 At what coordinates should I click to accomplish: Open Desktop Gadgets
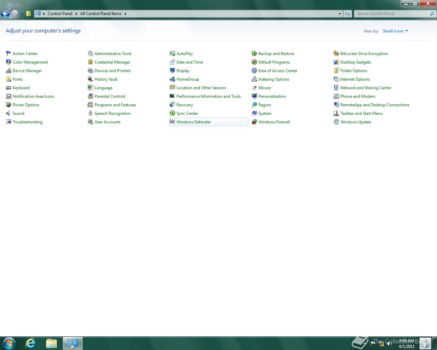pyautogui.click(x=355, y=62)
